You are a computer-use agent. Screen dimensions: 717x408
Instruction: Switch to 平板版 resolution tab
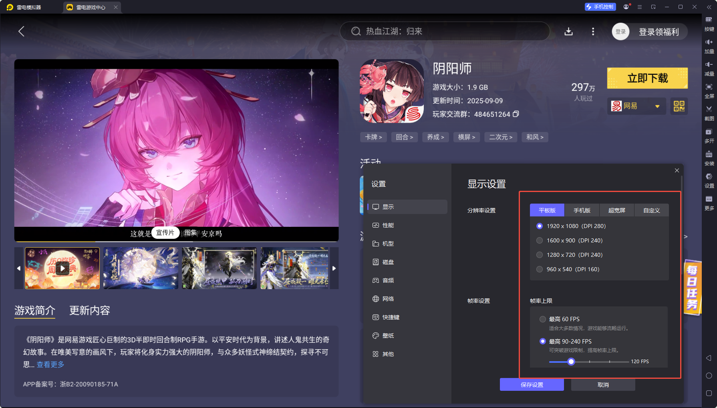pos(547,210)
